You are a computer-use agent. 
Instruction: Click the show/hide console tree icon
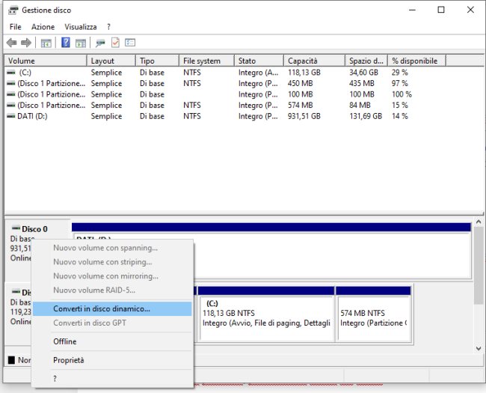(46, 43)
